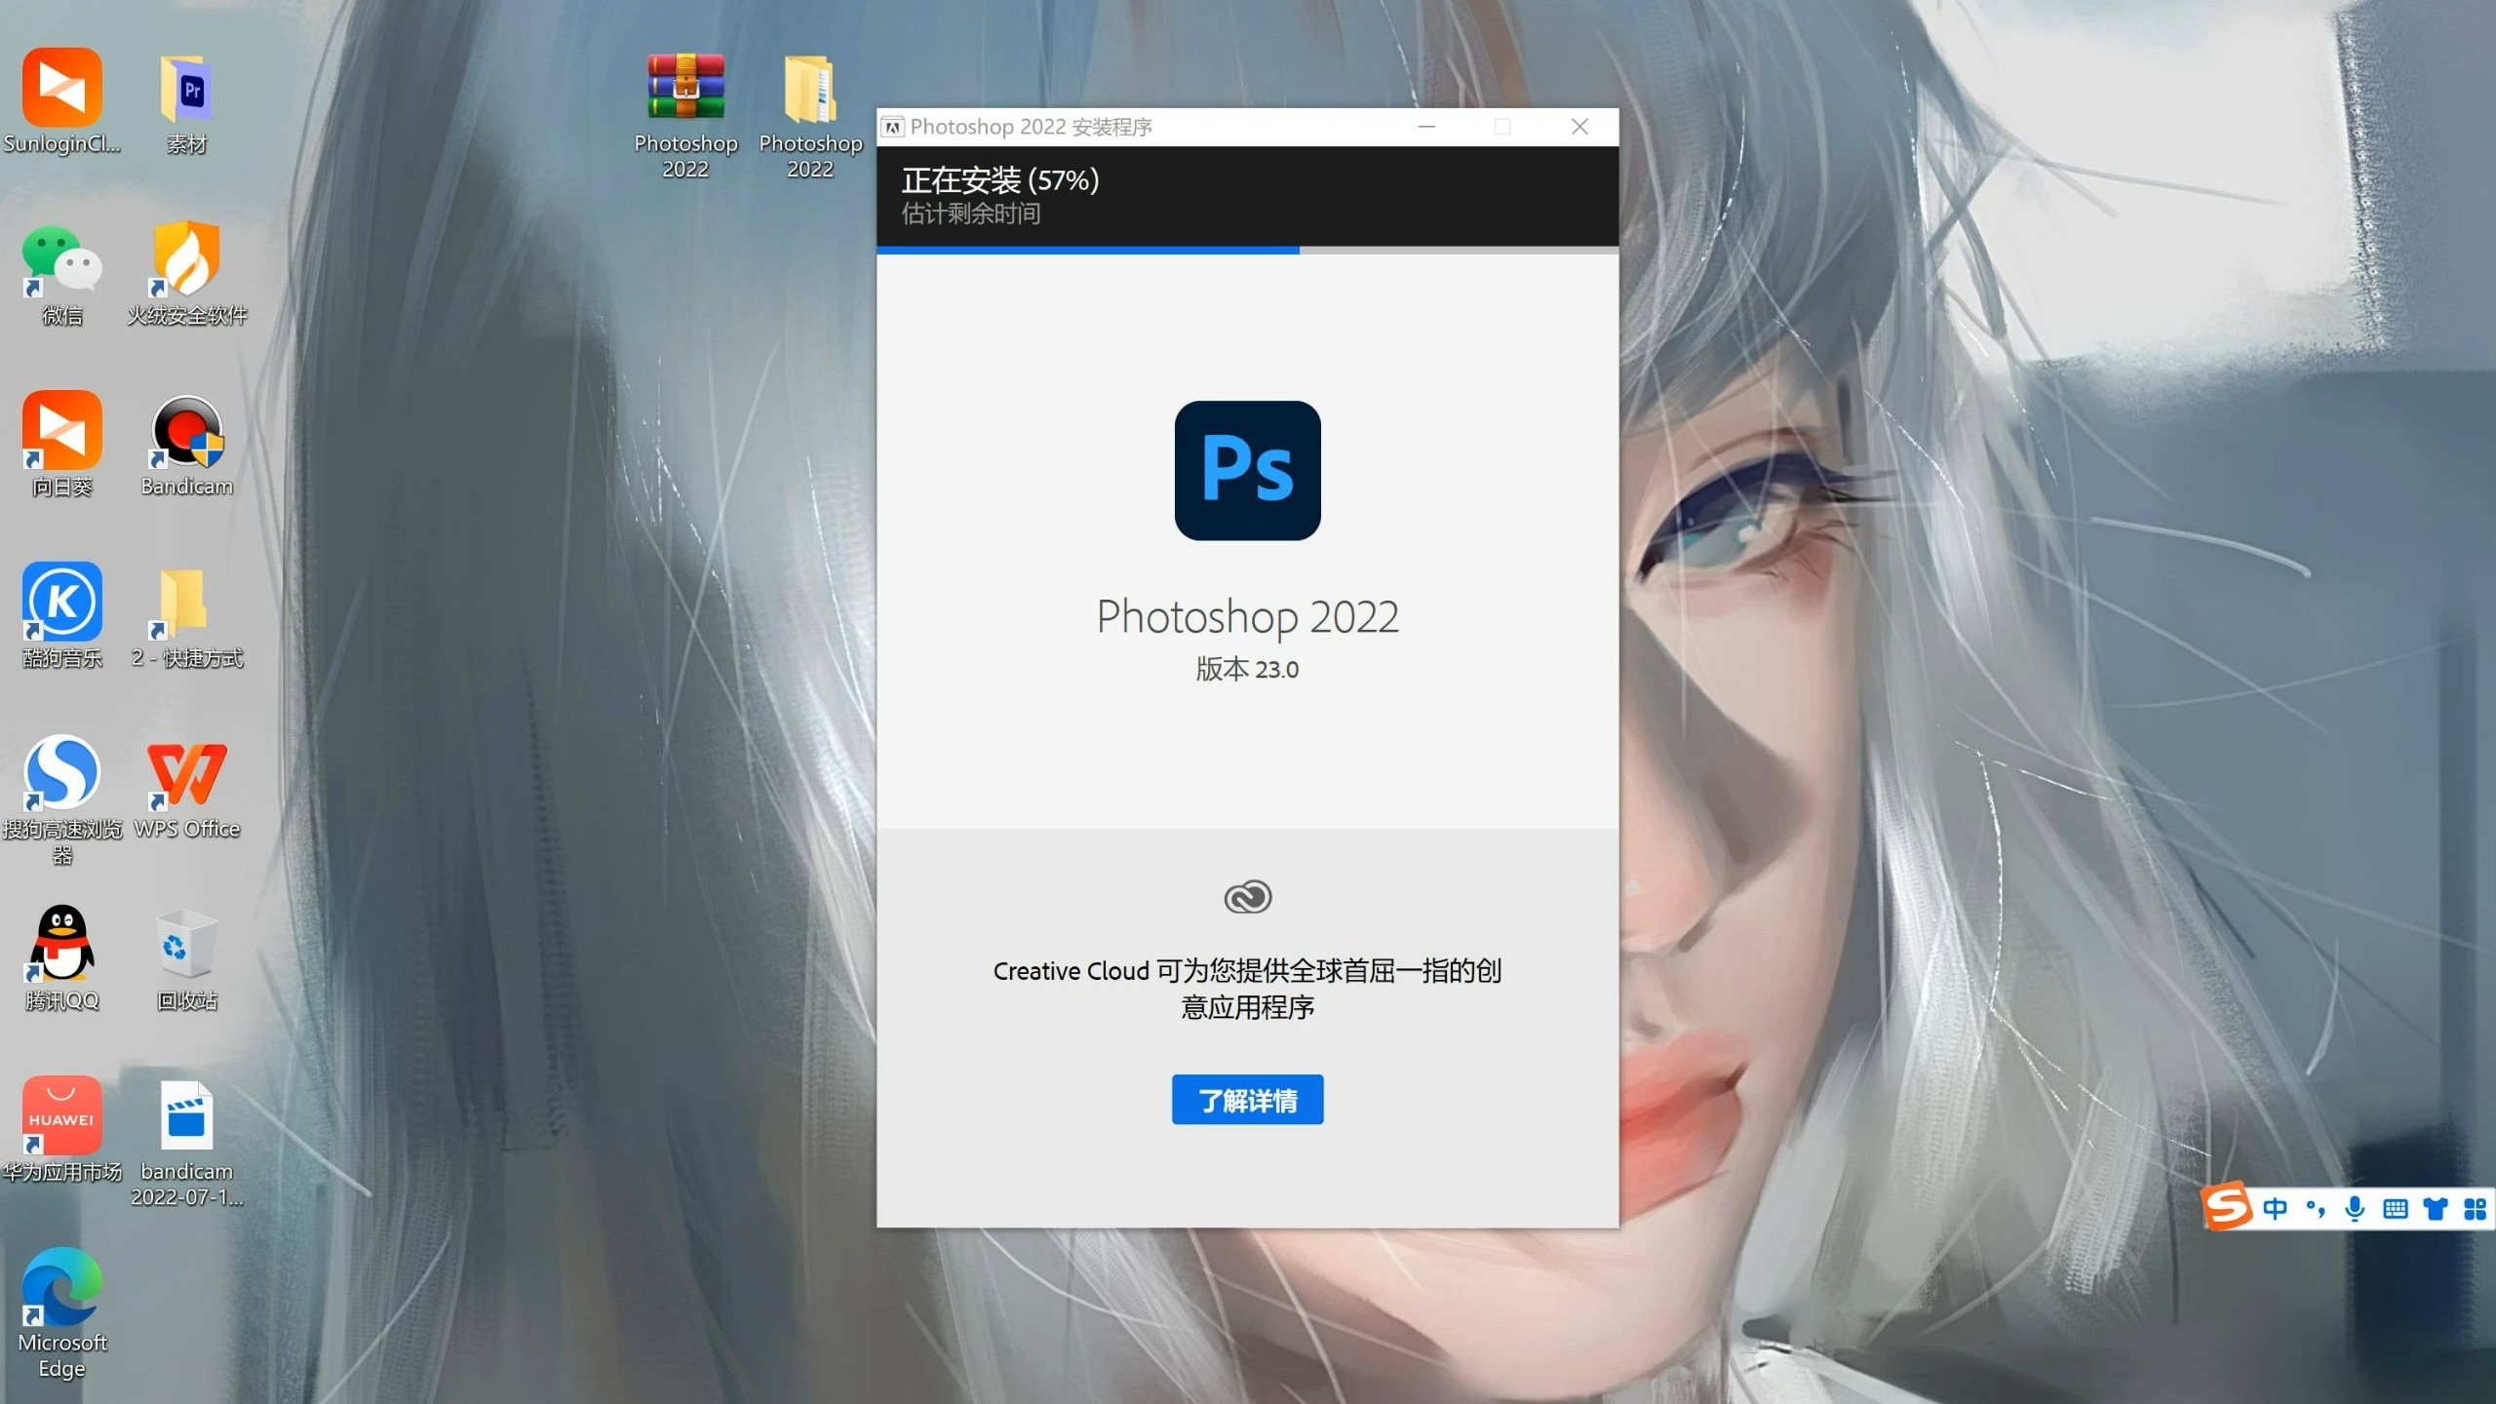Click the Photoshop Ps logo icon

pos(1247,470)
